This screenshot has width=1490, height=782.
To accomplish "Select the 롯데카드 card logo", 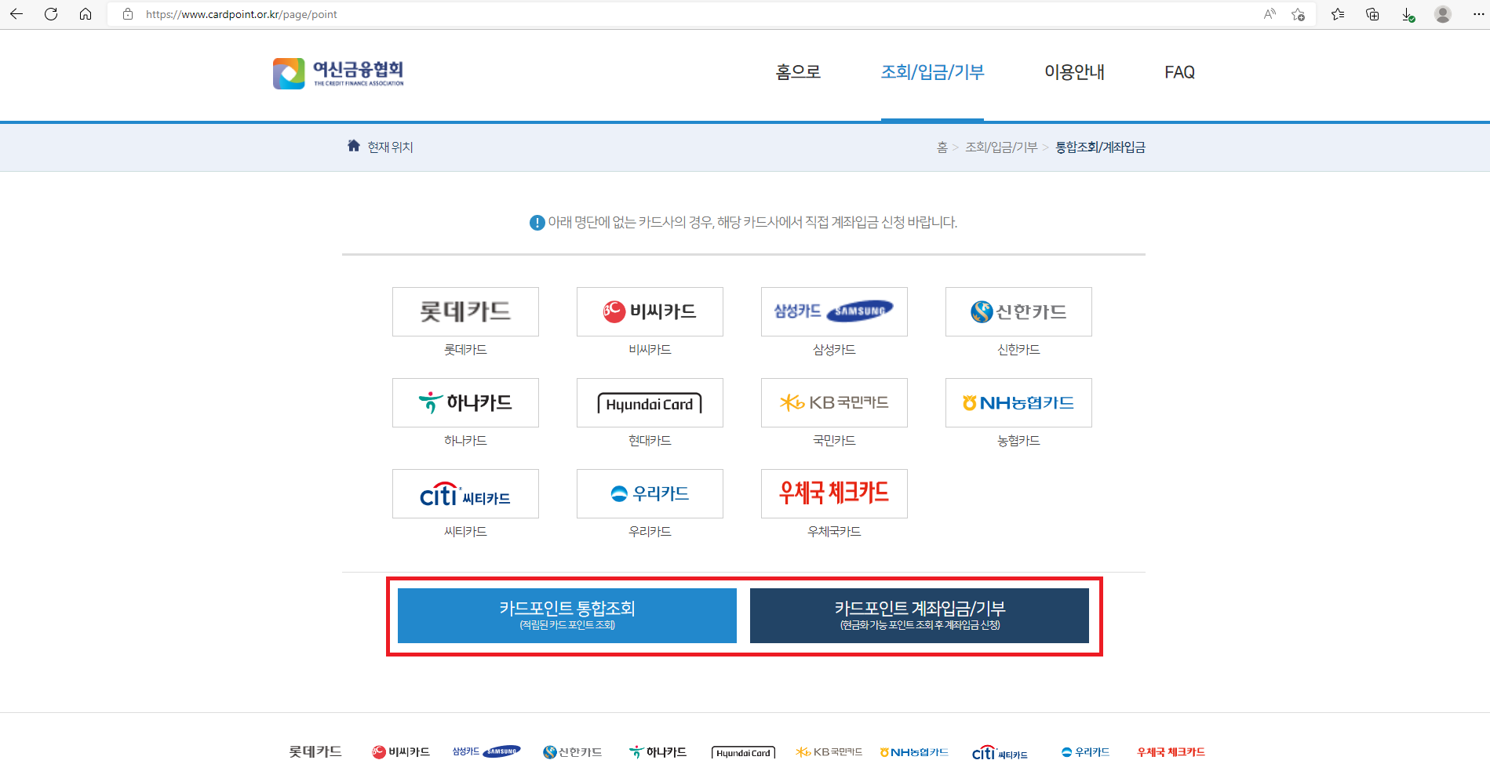I will click(464, 311).
